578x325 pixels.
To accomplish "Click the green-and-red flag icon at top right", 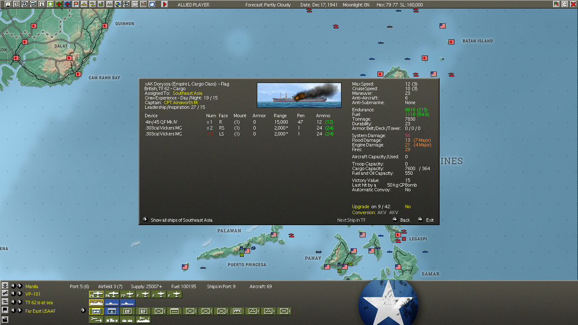I will click(556, 4).
